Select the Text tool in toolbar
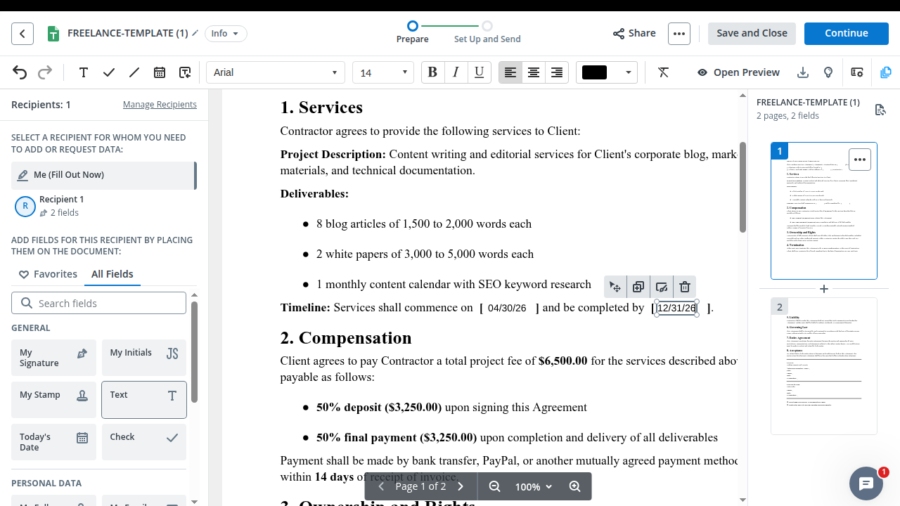900x506 pixels. (83, 72)
